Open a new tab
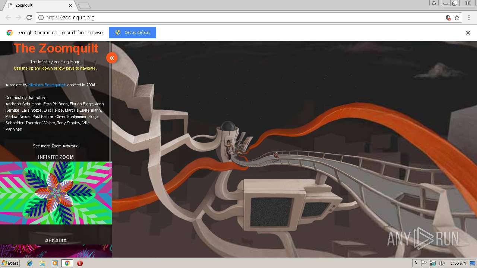Image resolution: width=477 pixels, height=268 pixels. click(x=84, y=6)
